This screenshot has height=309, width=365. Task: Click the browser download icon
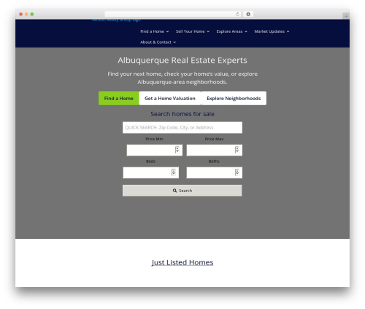click(x=248, y=14)
